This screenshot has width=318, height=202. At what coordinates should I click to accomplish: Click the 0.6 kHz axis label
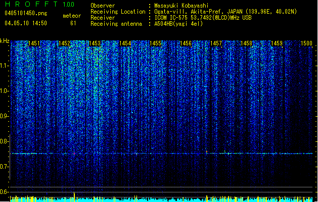tap(5, 192)
